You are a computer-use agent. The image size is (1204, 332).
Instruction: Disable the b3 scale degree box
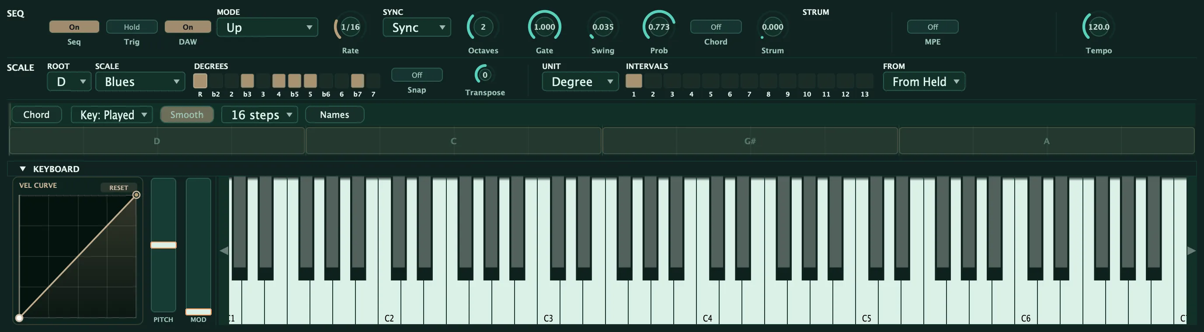tap(247, 81)
